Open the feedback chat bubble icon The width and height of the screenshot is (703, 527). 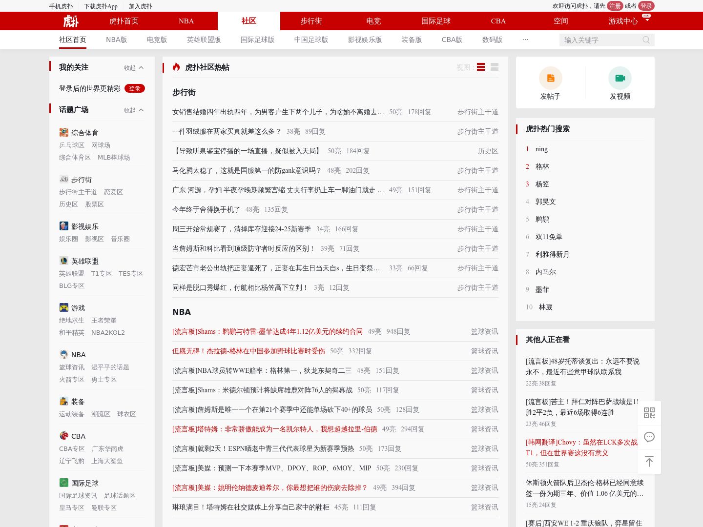pos(649,437)
